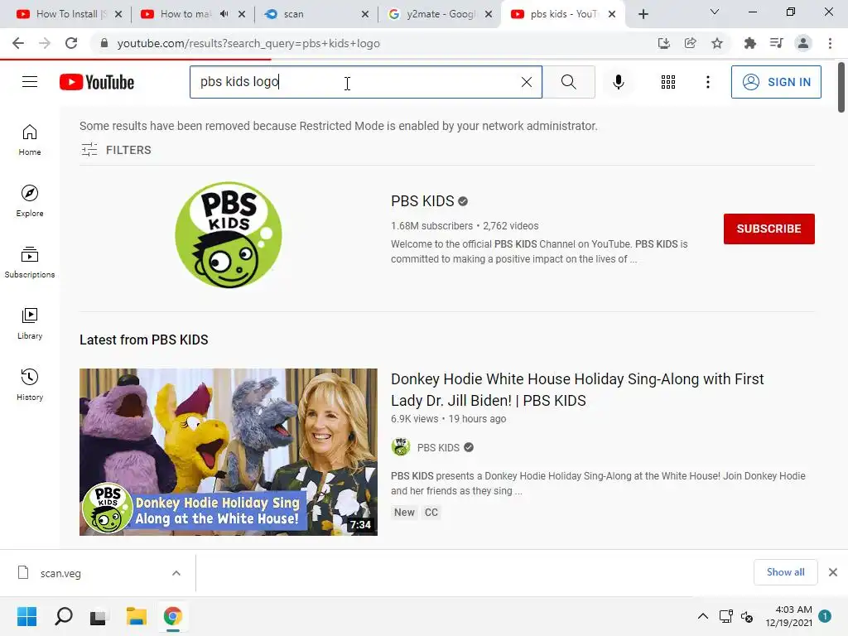Open the Chrome extensions puzzle icon
Screen dimensions: 848x636
pyautogui.click(x=750, y=43)
